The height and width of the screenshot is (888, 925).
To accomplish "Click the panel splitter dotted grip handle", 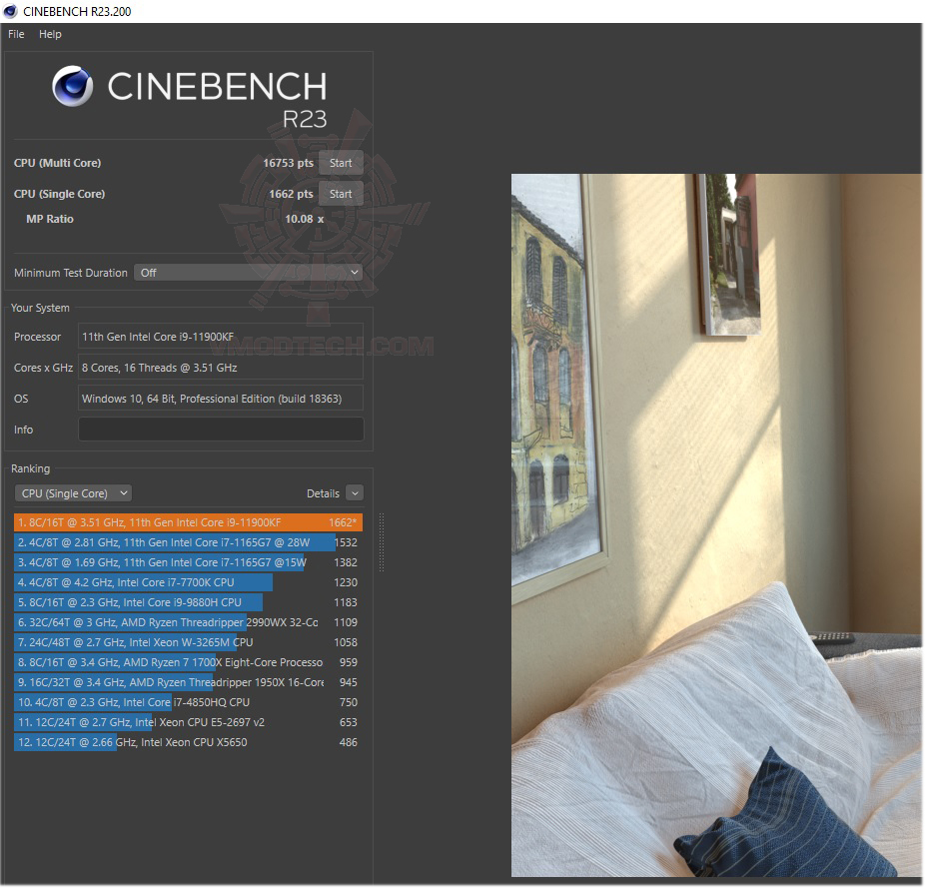I will click(x=382, y=542).
